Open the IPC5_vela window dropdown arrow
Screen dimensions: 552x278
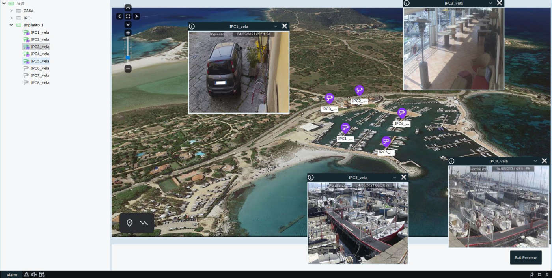(395, 177)
